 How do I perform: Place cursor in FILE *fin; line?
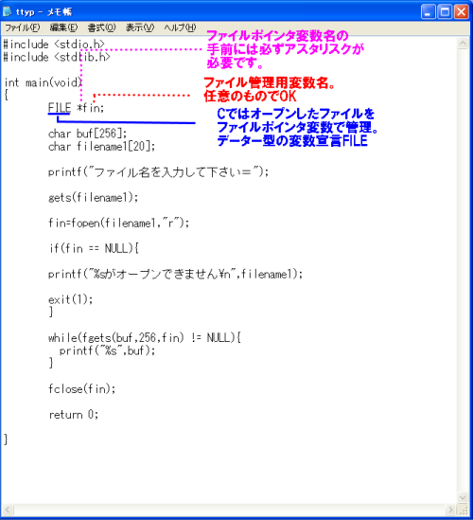(x=77, y=108)
